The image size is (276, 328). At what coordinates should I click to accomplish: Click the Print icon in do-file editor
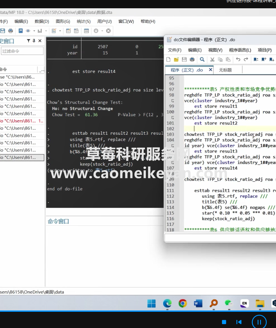[192, 59]
